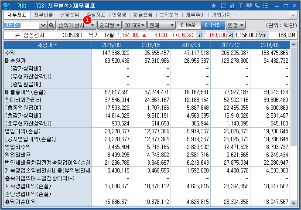Click the T font icon in title bar
The image size is (301, 210).
click(240, 6)
